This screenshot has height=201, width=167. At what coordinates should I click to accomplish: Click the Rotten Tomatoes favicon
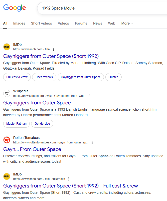(x=7, y=140)
